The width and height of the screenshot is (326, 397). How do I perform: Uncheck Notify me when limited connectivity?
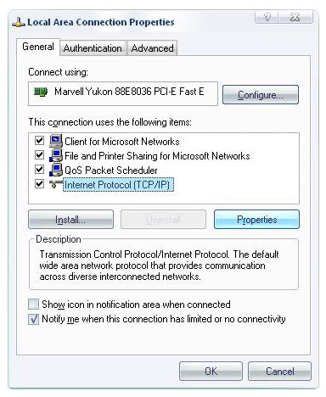click(x=34, y=319)
